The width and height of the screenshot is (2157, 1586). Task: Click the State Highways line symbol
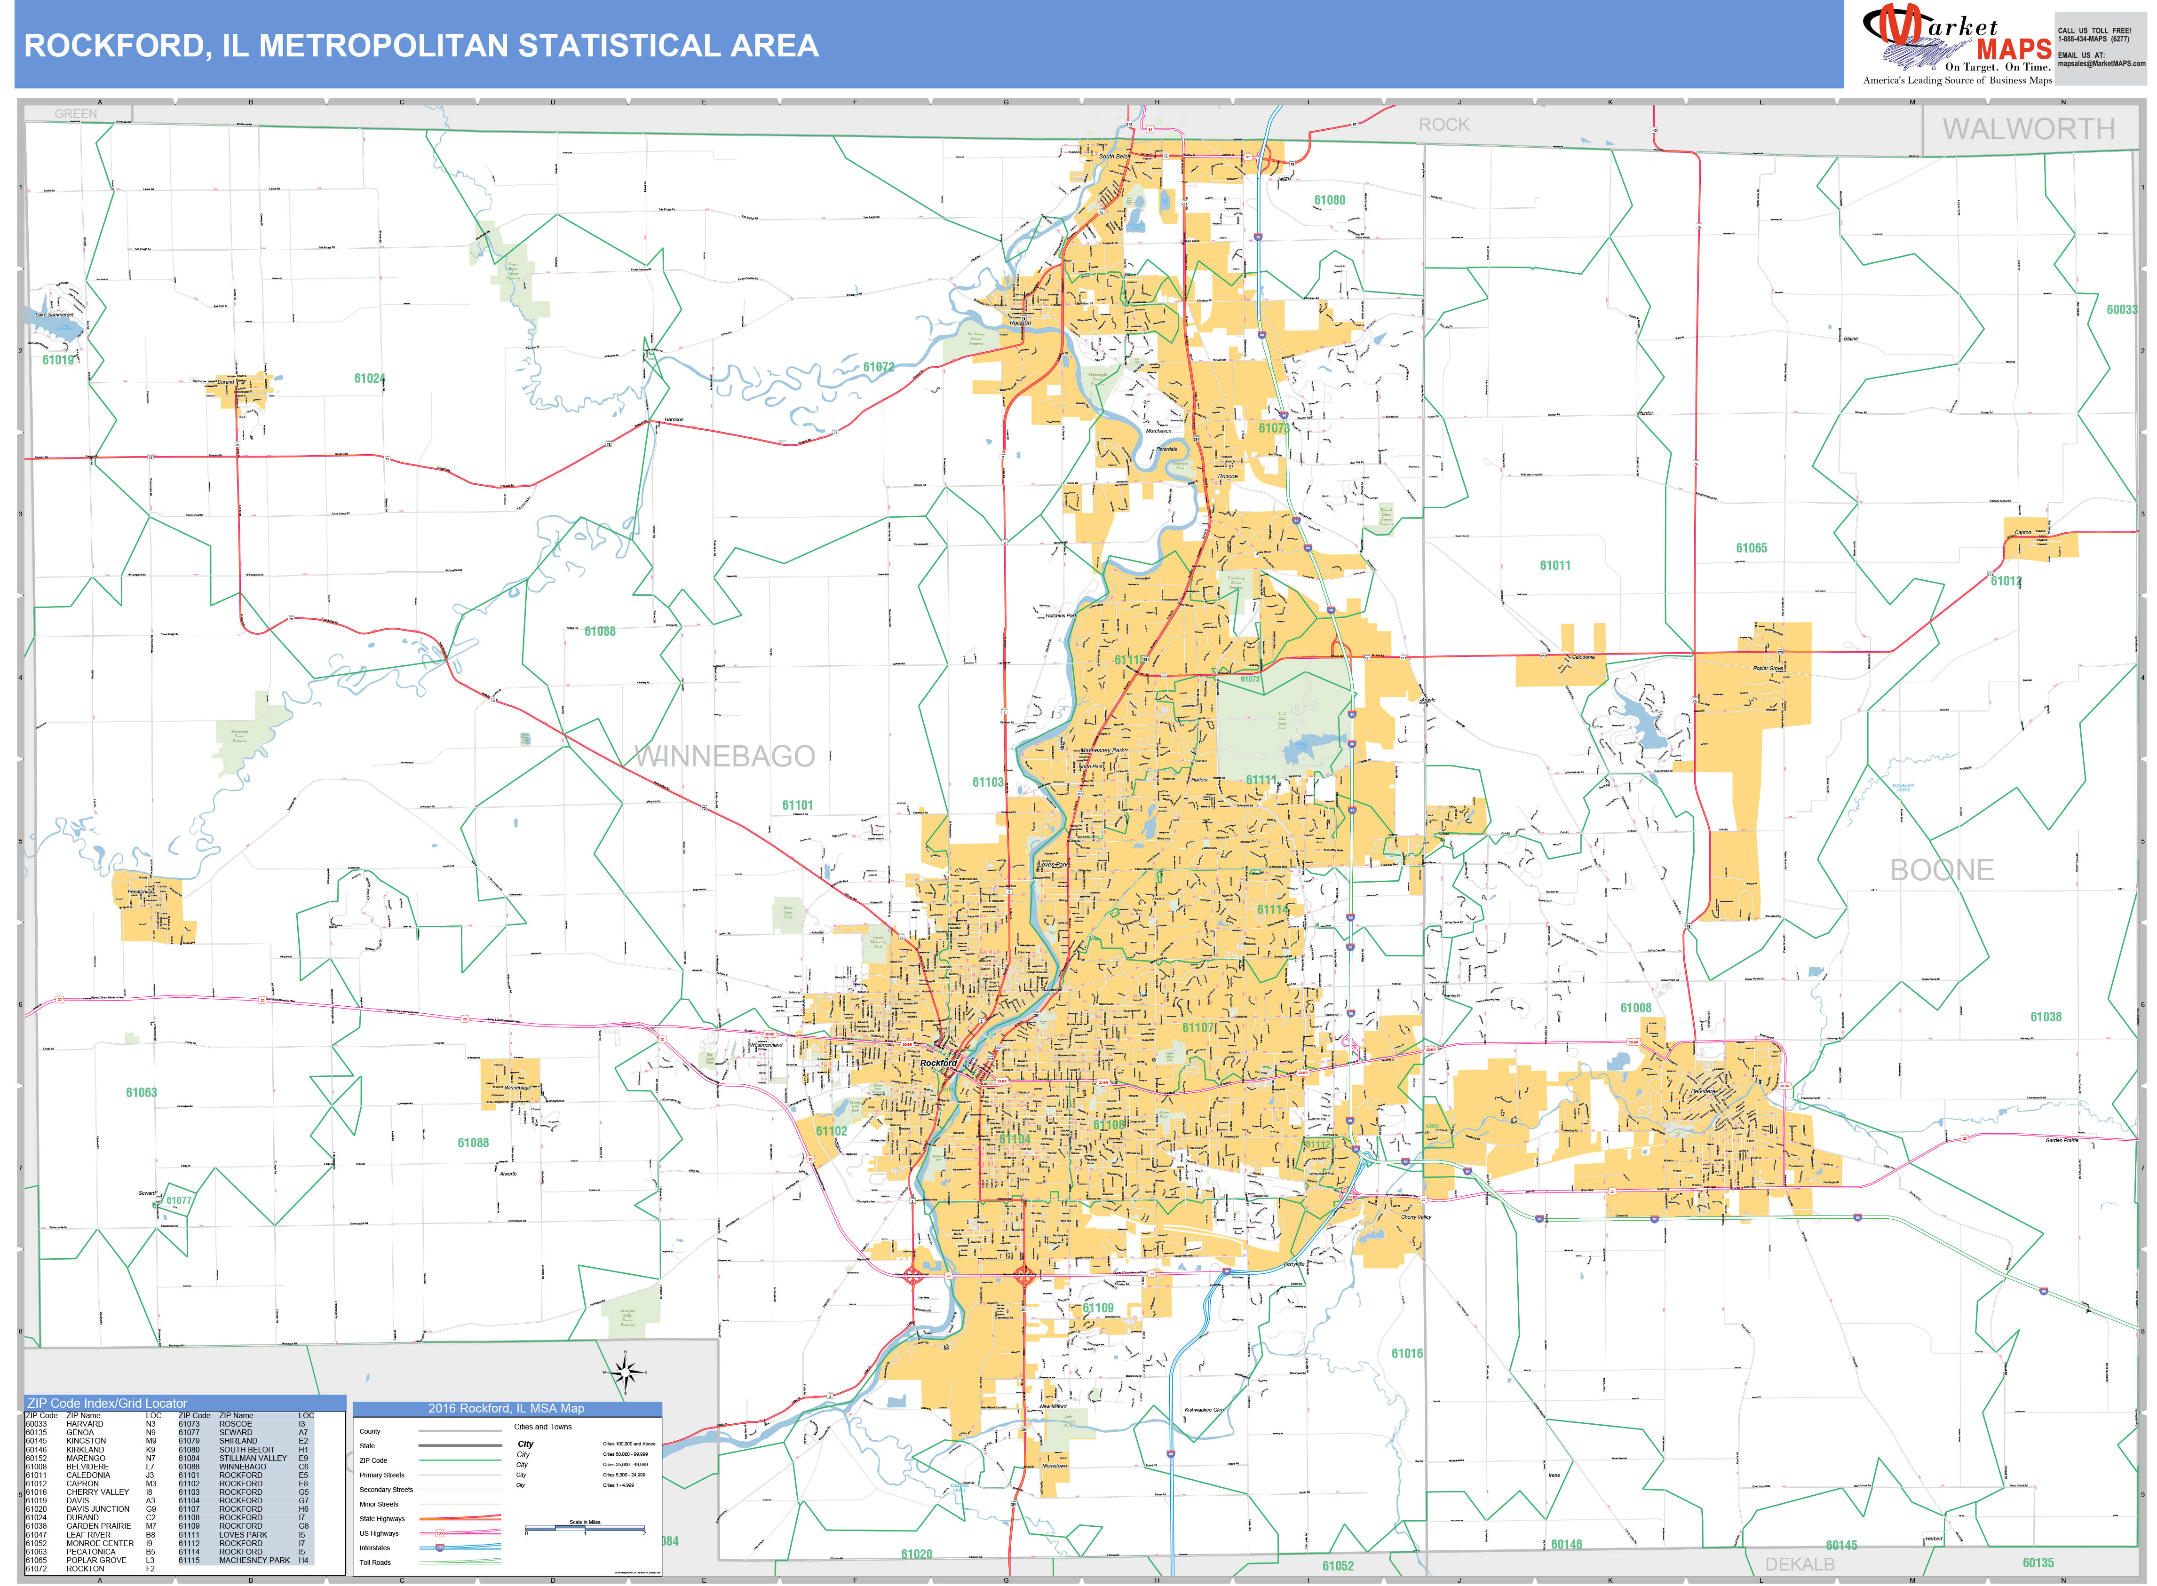pos(460,1519)
